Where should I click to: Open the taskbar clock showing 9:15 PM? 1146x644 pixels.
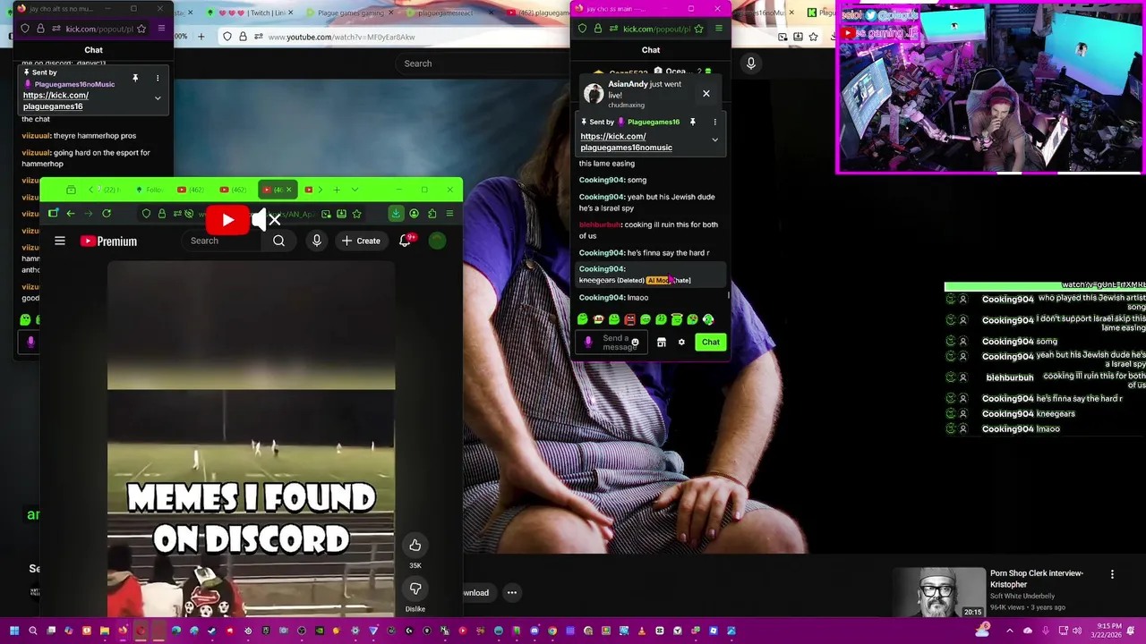tap(1107, 631)
